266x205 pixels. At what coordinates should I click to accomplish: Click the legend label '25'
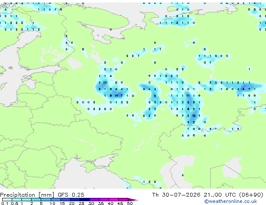(81, 203)
